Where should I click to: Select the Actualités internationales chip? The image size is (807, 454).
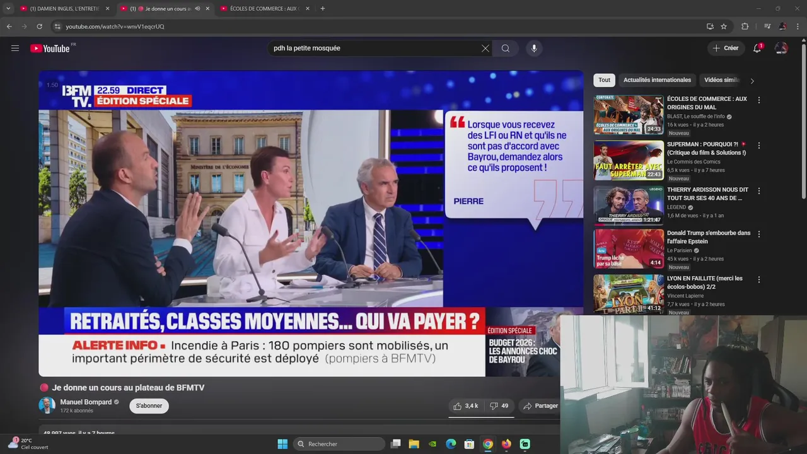coord(657,80)
